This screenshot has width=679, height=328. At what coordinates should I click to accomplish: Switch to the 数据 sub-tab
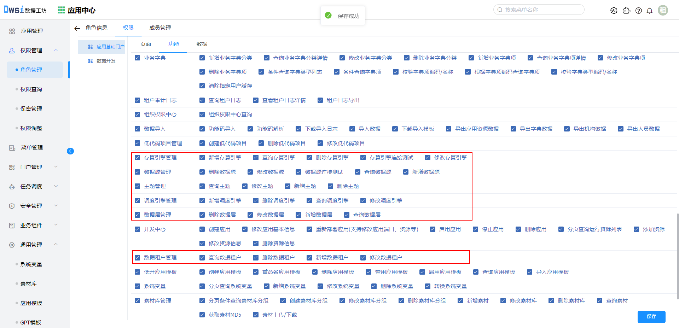[202, 44]
